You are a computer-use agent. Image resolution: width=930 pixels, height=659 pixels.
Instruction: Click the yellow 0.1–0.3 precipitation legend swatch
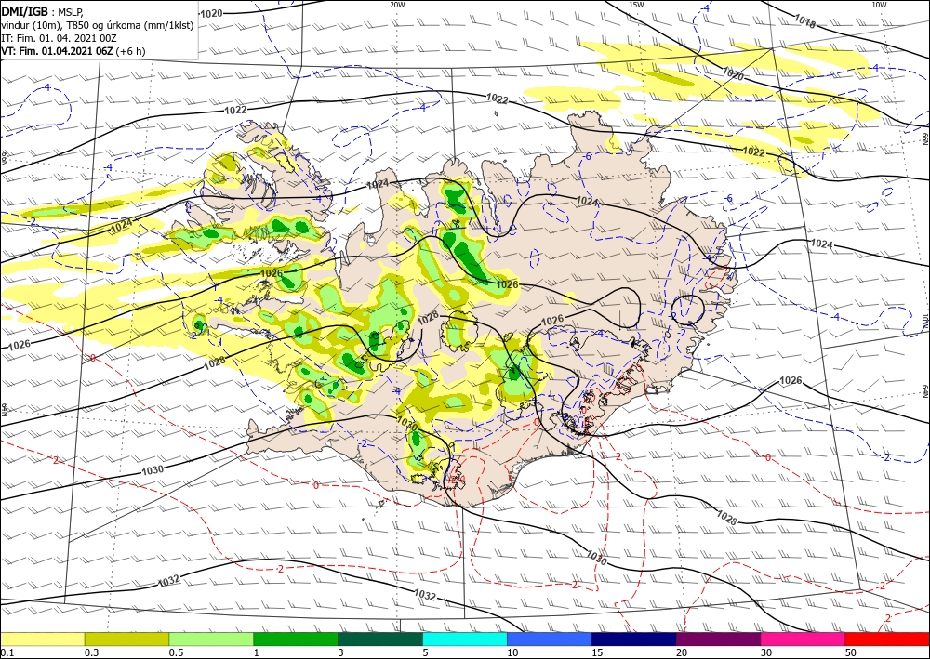click(42, 639)
